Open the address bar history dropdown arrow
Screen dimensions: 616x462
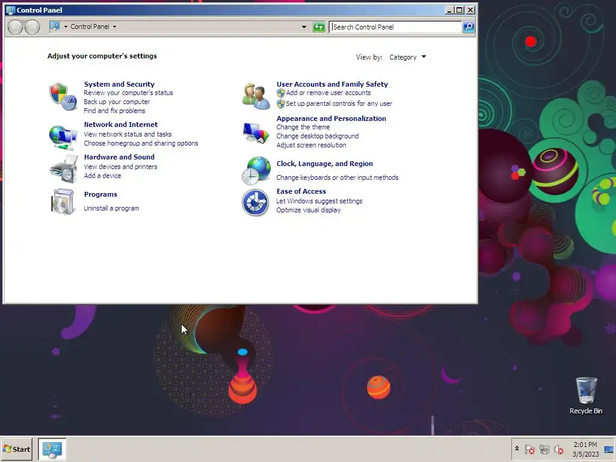304,26
